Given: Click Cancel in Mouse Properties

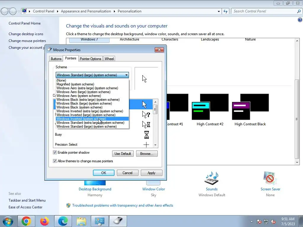Looking at the screenshot, I should click(128, 173).
